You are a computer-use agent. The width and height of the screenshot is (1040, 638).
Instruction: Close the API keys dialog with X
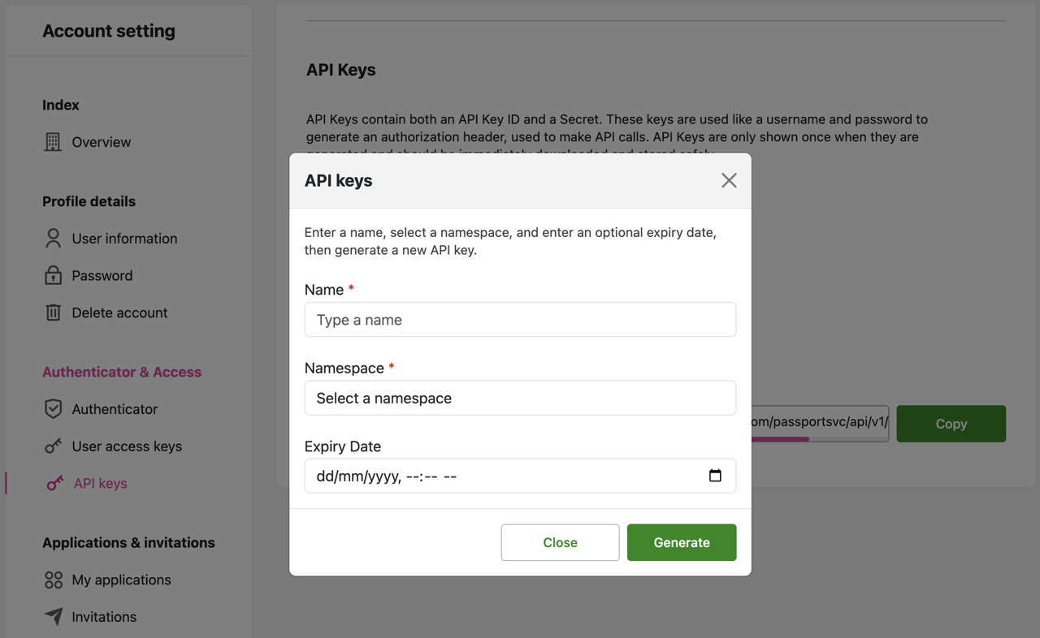(729, 180)
